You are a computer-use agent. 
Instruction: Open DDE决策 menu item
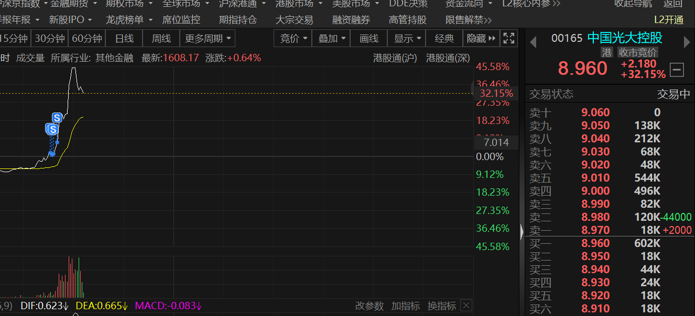[408, 4]
